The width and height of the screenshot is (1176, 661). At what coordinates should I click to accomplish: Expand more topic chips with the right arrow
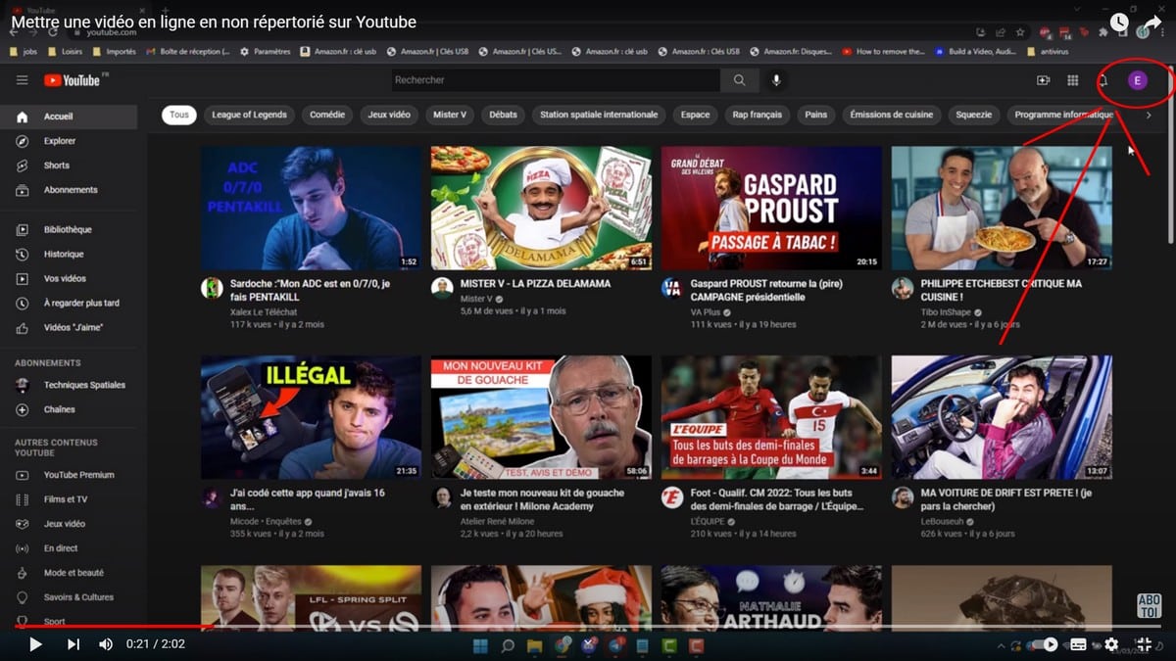(x=1149, y=115)
